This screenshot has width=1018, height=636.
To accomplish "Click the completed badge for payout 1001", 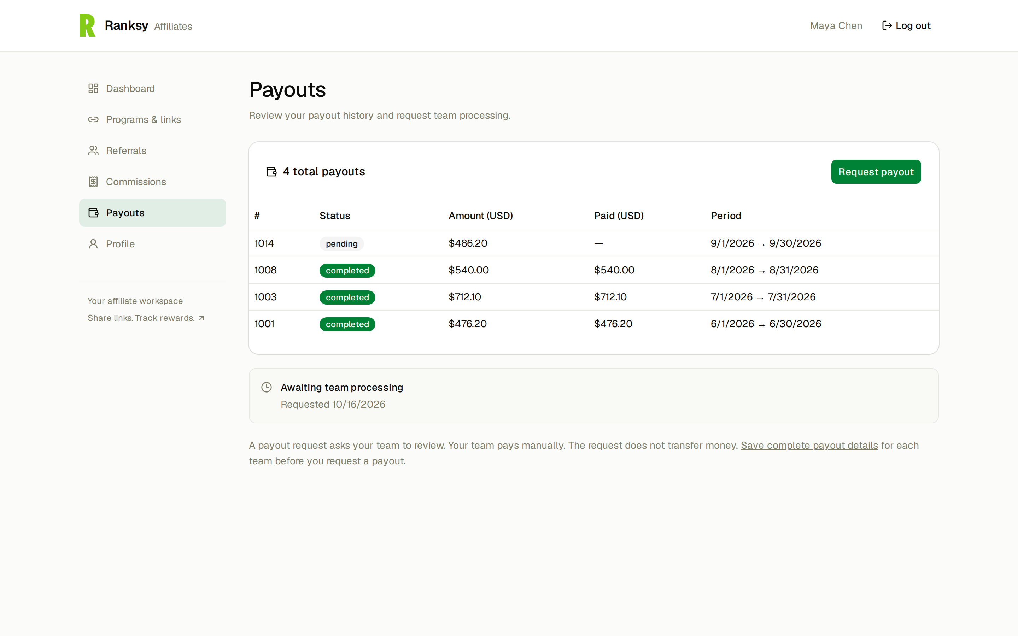I will pyautogui.click(x=347, y=324).
